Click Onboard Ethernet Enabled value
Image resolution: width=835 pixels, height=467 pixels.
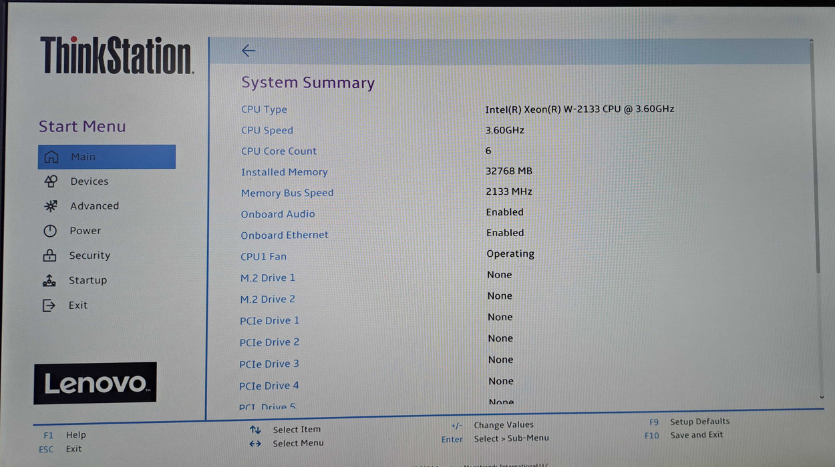point(505,233)
